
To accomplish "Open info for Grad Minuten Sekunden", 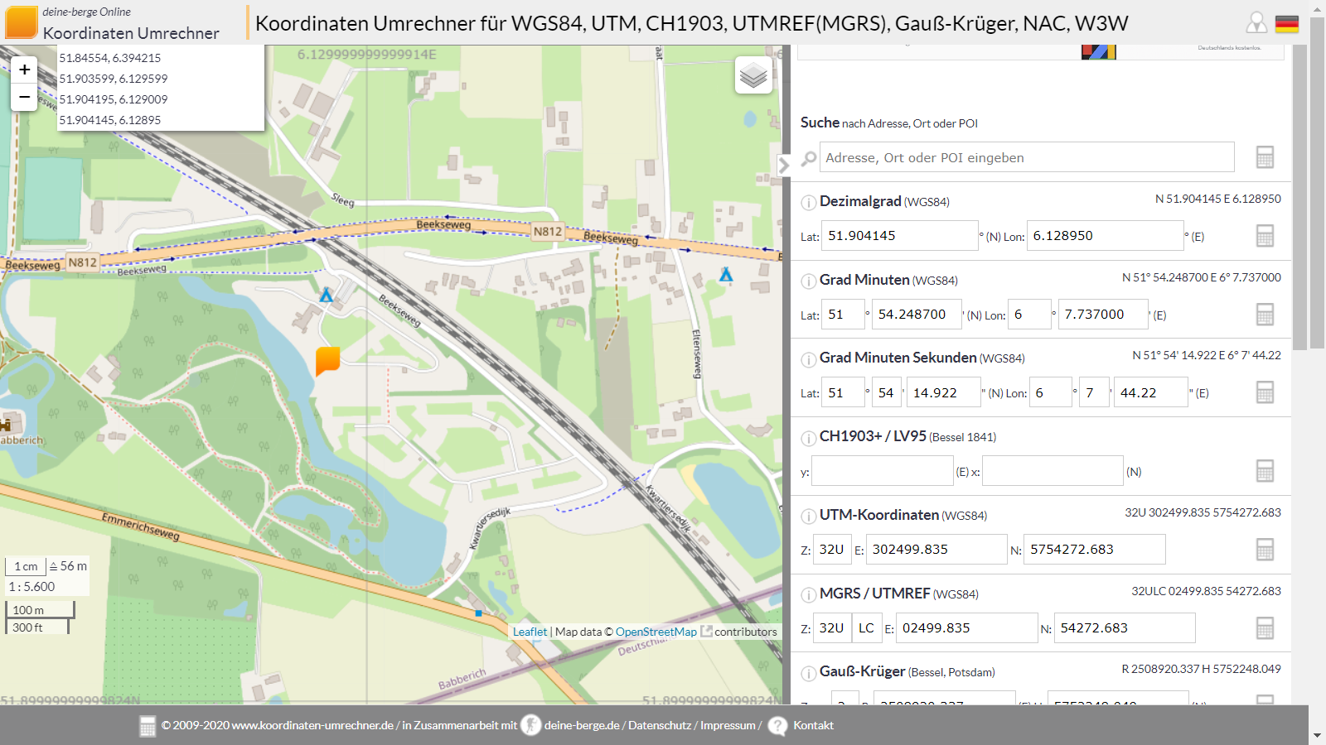I will click(x=808, y=359).
